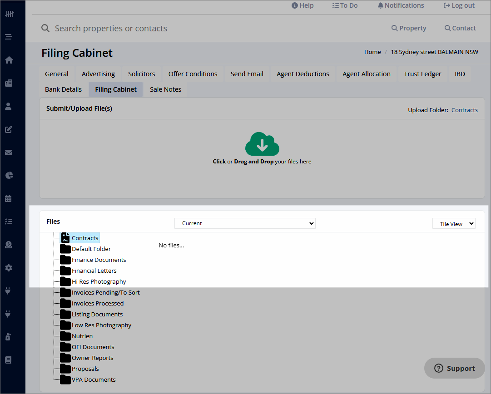Open the Agent Deductions tab
Image resolution: width=491 pixels, height=394 pixels.
point(303,74)
